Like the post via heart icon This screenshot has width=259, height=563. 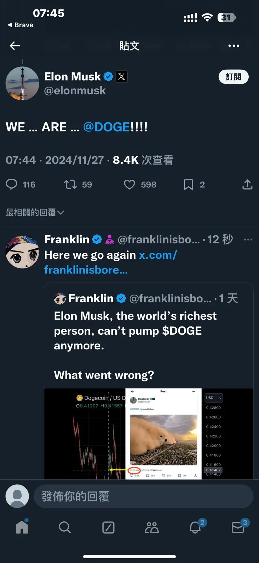[x=129, y=184]
